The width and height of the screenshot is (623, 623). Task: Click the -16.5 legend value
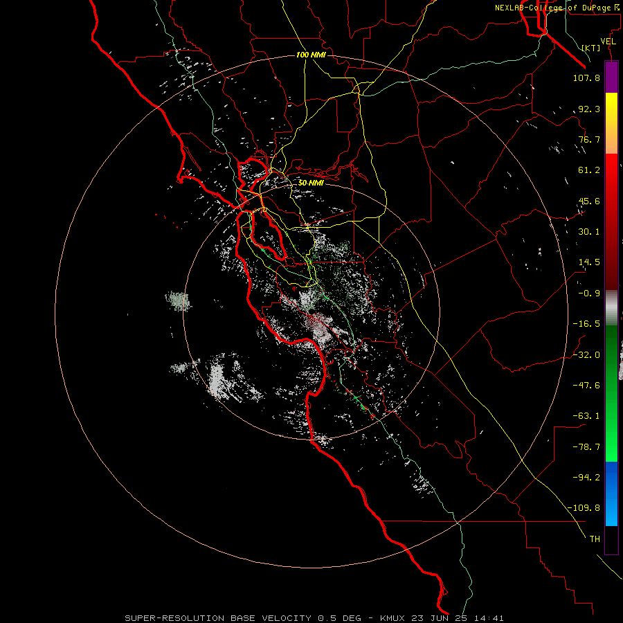pyautogui.click(x=586, y=324)
